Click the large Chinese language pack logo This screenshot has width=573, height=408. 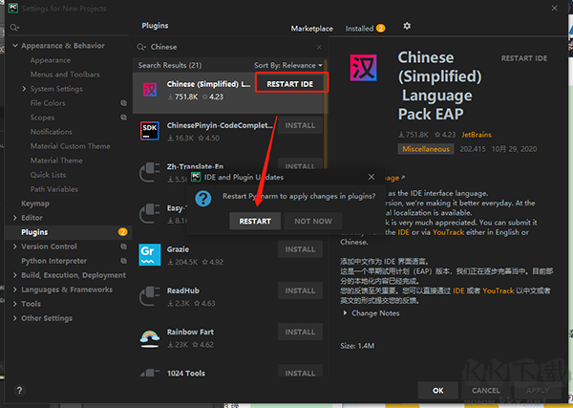363,68
